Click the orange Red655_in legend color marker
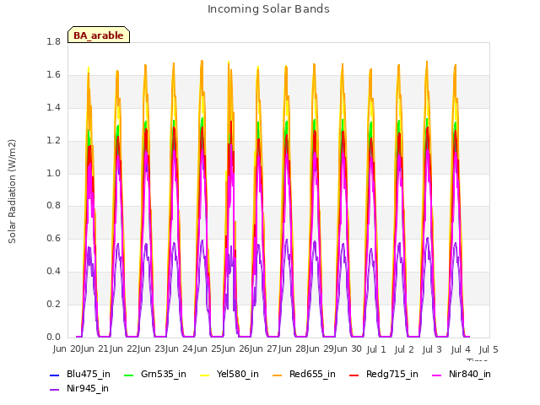The height and width of the screenshot is (405, 540). tap(278, 375)
